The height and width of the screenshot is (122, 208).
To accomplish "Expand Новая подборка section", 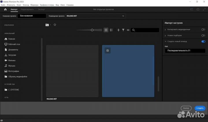I will click(x=165, y=36).
